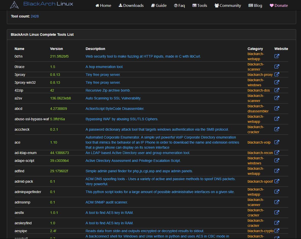Image resolution: width=301 pixels, height=239 pixels.
Task: Click acccheck password dictionary attack description
Action: pos(157,129)
